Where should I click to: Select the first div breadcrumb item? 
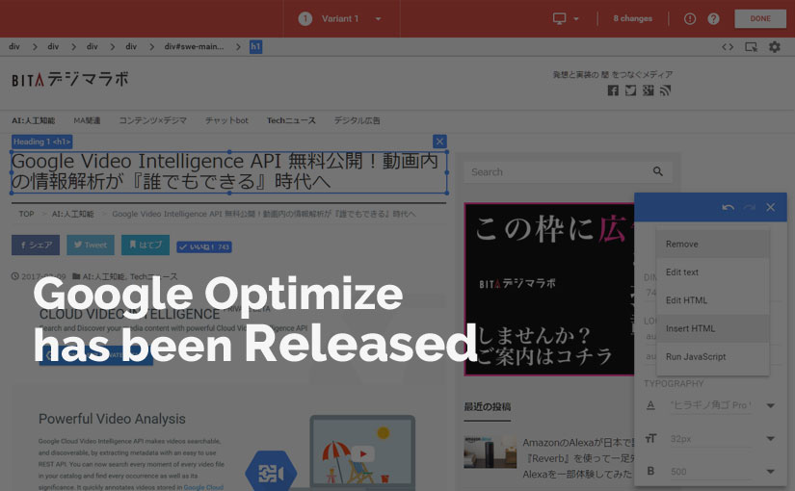point(14,46)
